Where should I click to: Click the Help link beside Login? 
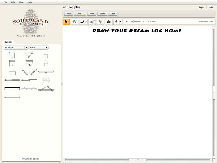[210, 7]
